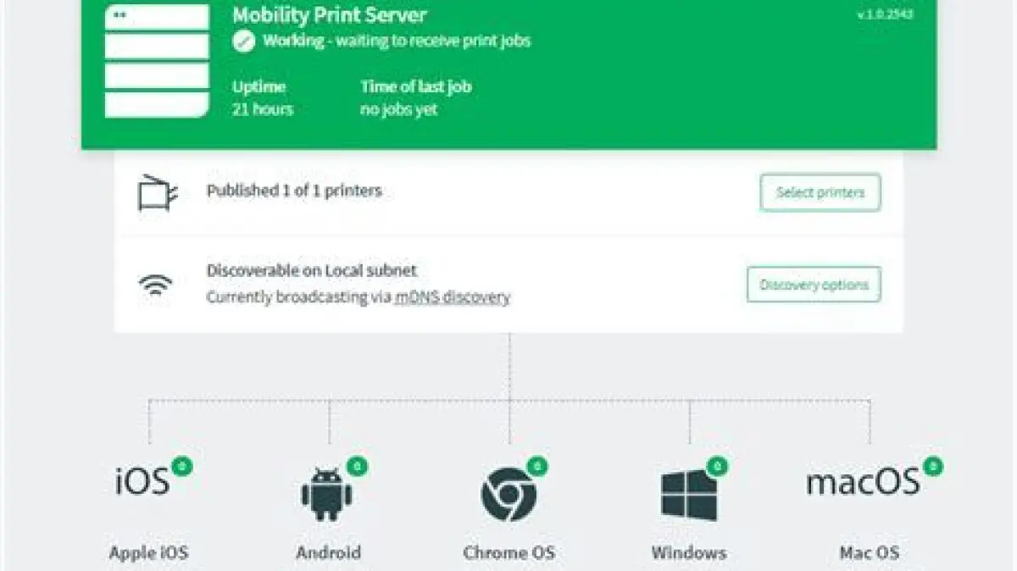The height and width of the screenshot is (571, 1017).
Task: Select the Chrome OS logo icon
Action: click(x=508, y=494)
